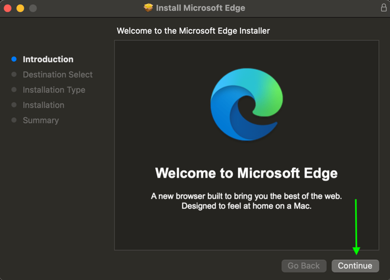Select the Summary step in sidebar

(41, 120)
